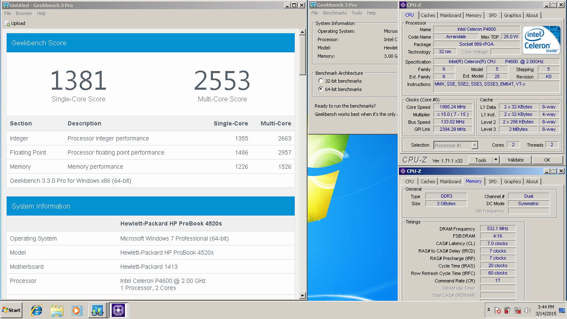The width and height of the screenshot is (567, 319).
Task: Click the Upload button label in Geekbench
Action: 18,23
